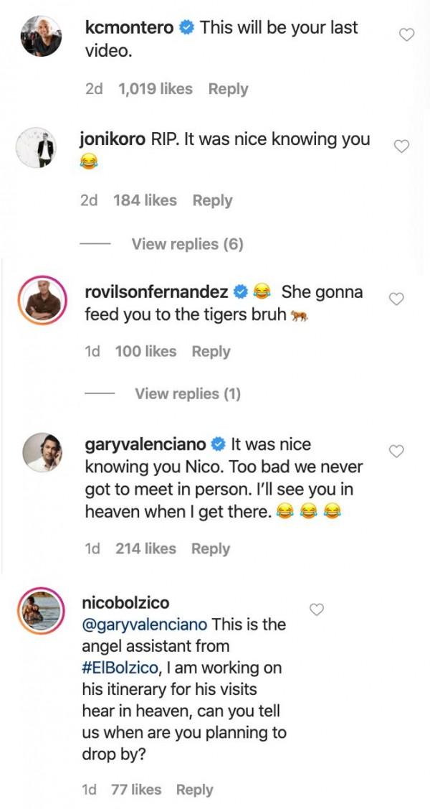Like kcmontero's comment with the heart
The height and width of the screenshot is (809, 430).
[406, 34]
